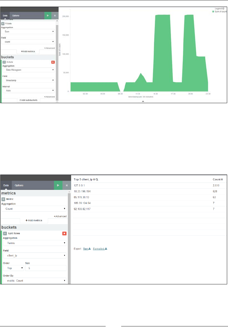This screenshot has height=329, width=228.
Task: Select the 85.178.30.13 row
Action: tap(150, 197)
